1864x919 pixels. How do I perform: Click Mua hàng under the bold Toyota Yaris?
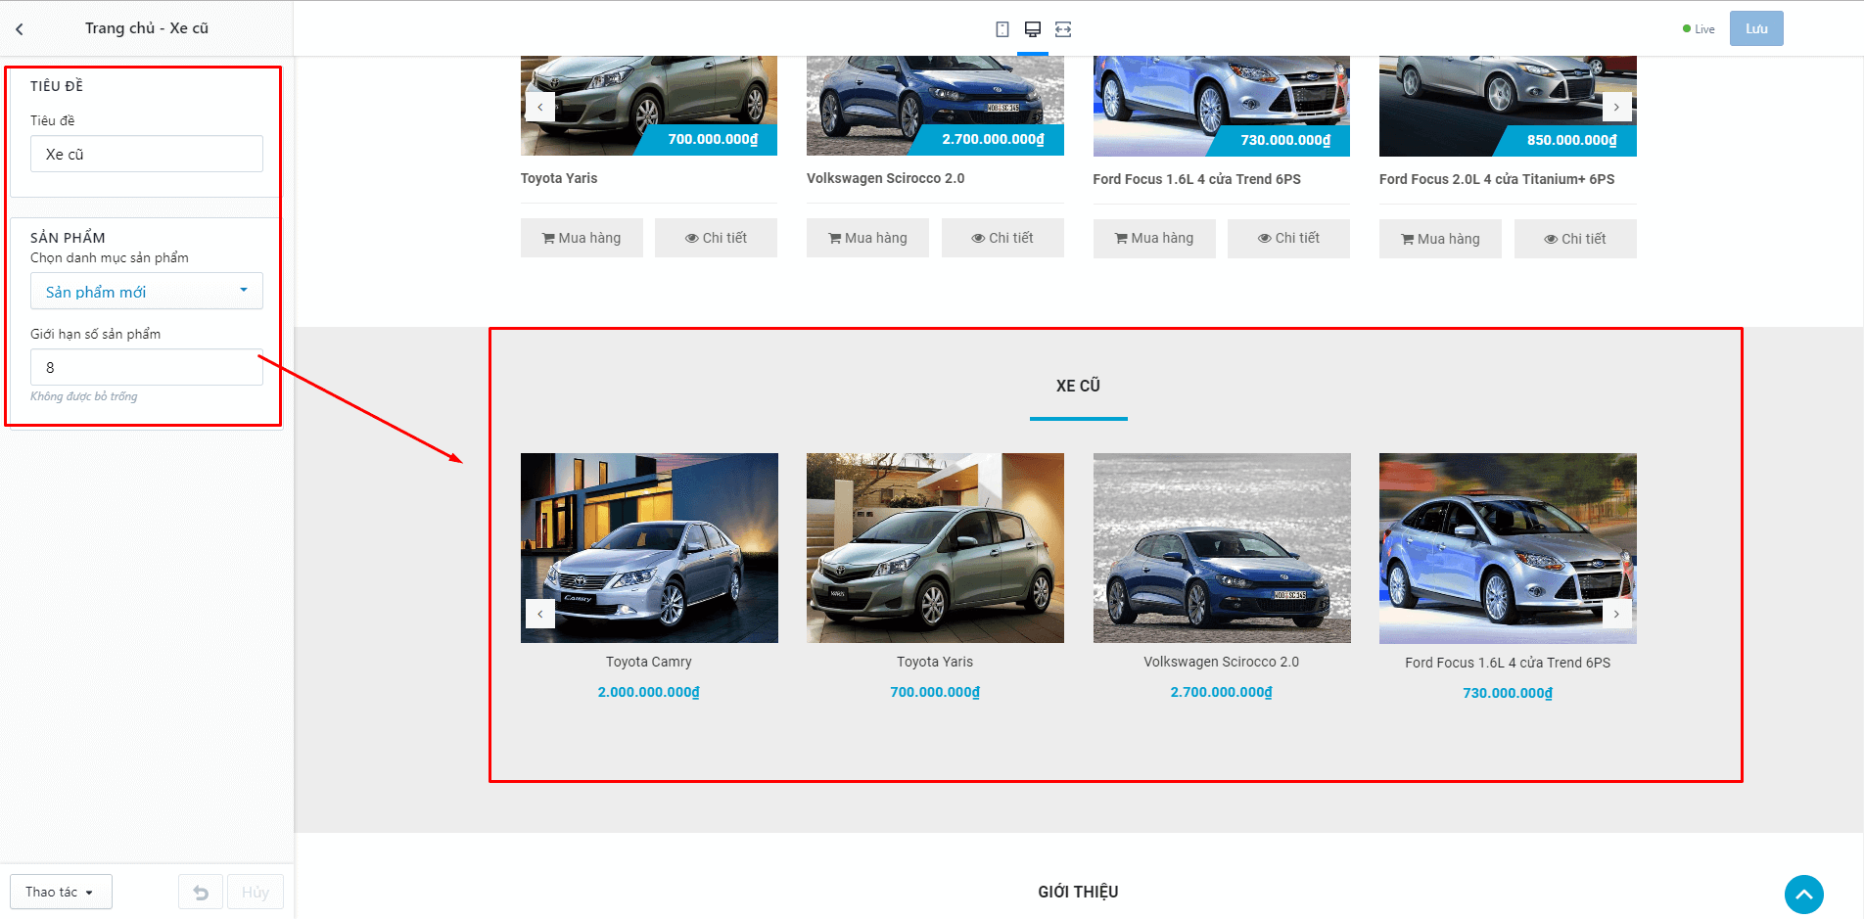click(582, 238)
